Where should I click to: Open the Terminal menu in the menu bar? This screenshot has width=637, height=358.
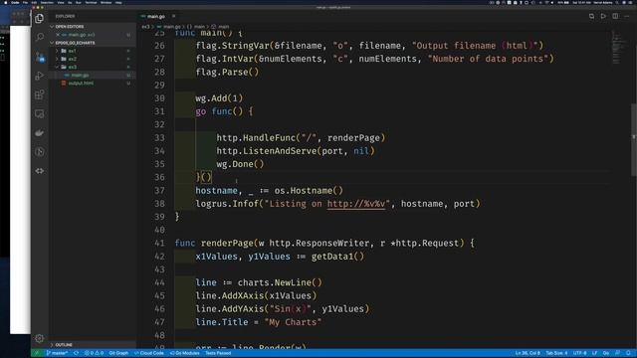pos(91,2)
